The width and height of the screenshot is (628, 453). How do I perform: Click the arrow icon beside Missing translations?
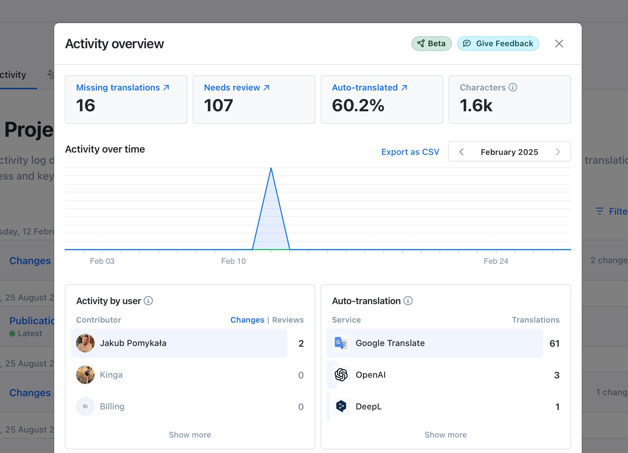(166, 87)
